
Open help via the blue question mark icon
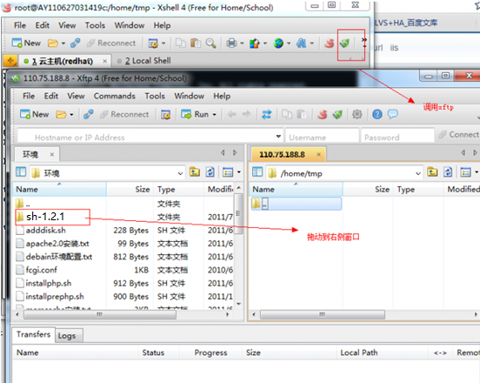(x=377, y=114)
